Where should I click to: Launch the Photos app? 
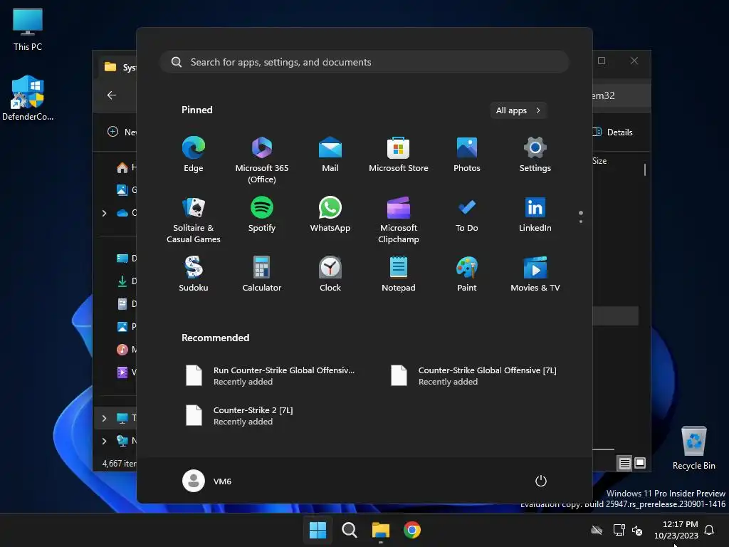coord(467,155)
